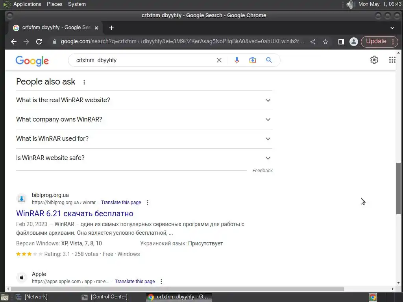
Task: Click the address bar URL
Action: pyautogui.click(x=183, y=42)
